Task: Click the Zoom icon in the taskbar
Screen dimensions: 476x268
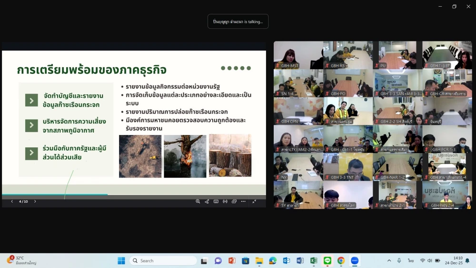Action: (x=355, y=261)
